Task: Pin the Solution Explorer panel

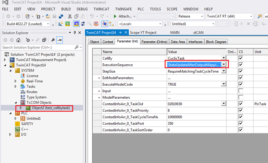Action: 75,33
